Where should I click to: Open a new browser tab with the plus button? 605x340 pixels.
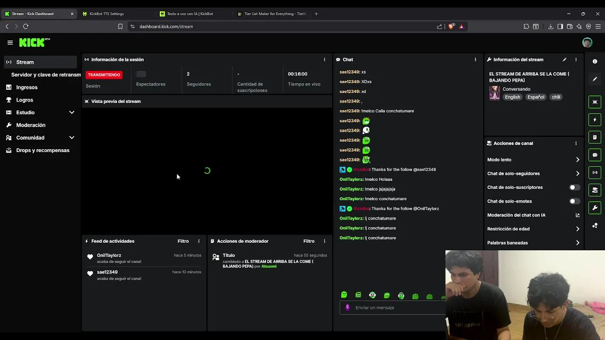[316, 14]
